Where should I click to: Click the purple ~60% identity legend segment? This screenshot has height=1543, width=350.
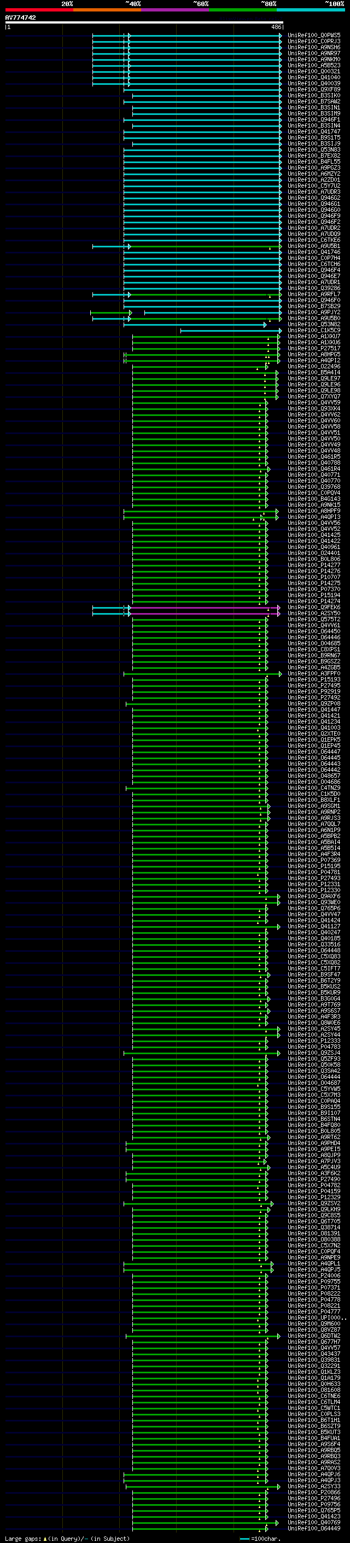coord(176,10)
